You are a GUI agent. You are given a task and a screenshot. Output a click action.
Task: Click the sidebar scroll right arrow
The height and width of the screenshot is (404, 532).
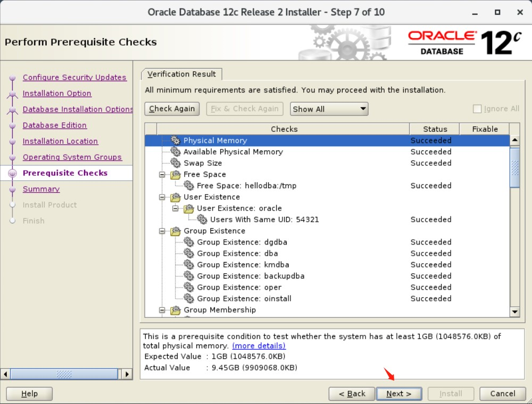pyautogui.click(x=127, y=374)
